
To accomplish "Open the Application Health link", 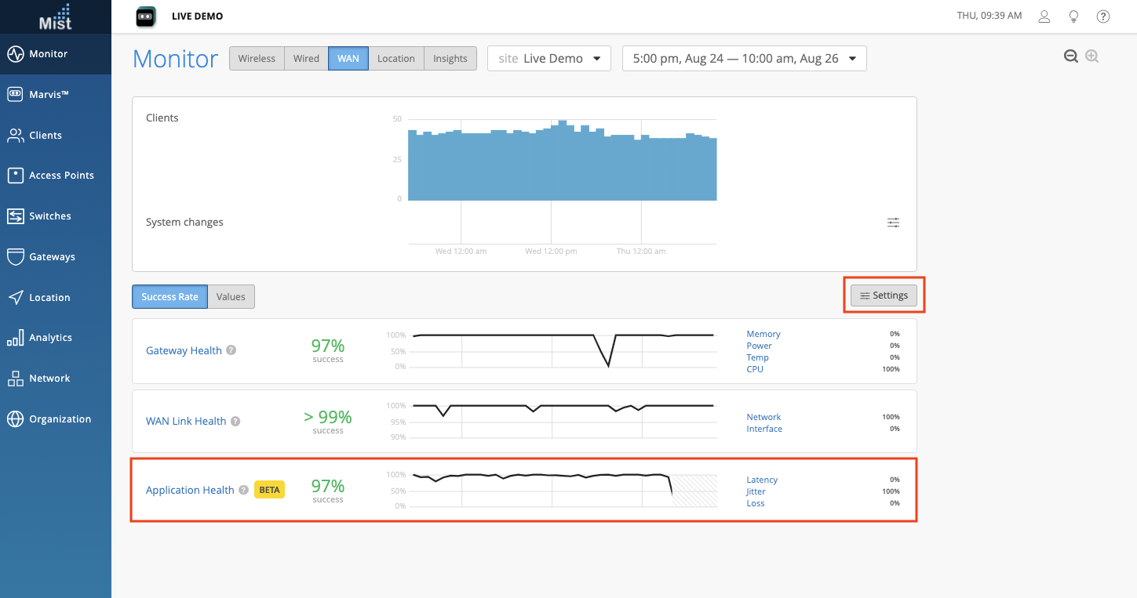I will (190, 490).
